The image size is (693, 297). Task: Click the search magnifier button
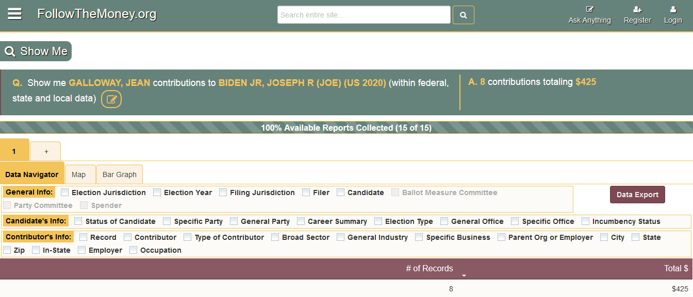[x=463, y=15]
